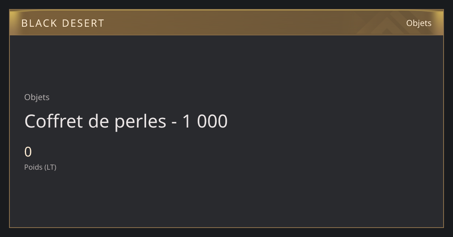The width and height of the screenshot is (453, 237).
Task: Click the (LT) unit text
Action: (50, 167)
